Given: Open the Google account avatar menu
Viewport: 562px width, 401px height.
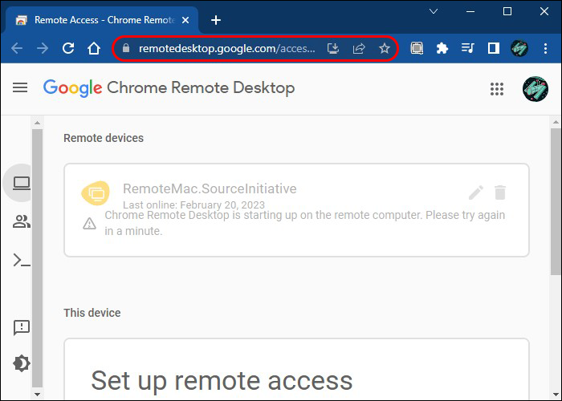Looking at the screenshot, I should pos(535,89).
